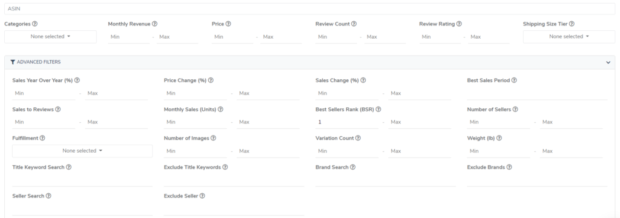
Task: Click the ASIN search field
Action: pyautogui.click(x=309, y=8)
